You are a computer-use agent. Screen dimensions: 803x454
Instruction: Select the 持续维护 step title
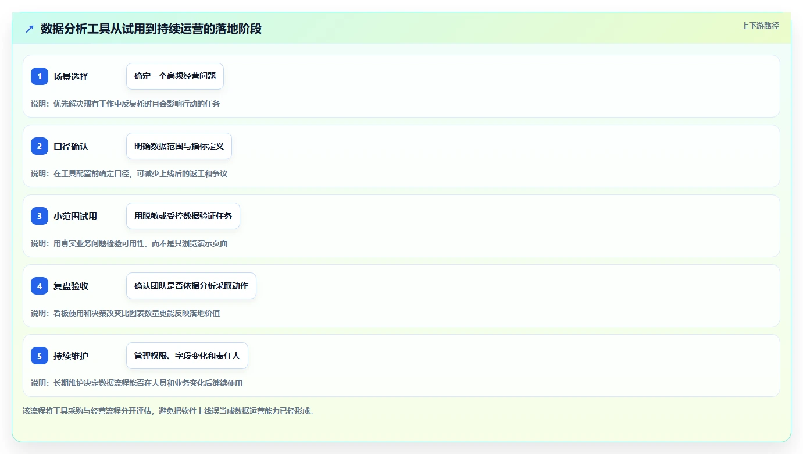click(x=71, y=356)
